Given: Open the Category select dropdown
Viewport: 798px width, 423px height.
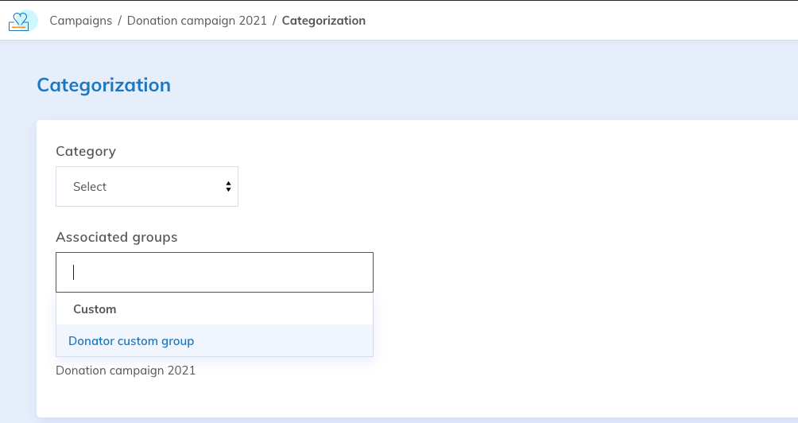Looking at the screenshot, I should pyautogui.click(x=146, y=187).
